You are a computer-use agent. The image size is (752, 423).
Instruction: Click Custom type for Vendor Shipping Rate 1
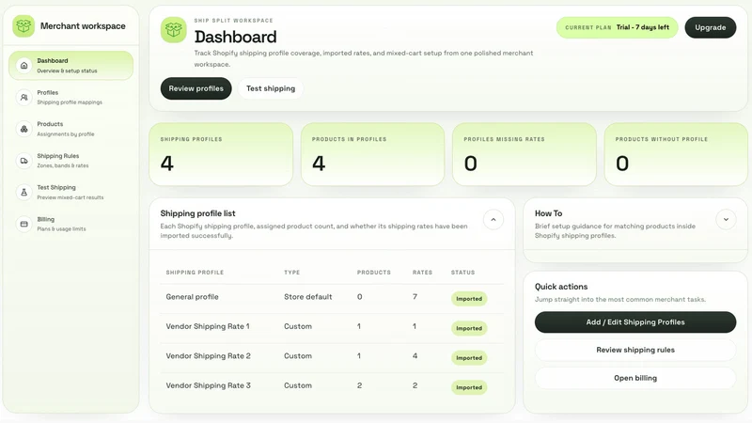[298, 326]
